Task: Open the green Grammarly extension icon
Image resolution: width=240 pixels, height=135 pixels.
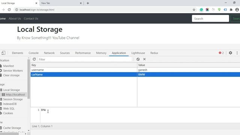Action: click(x=201, y=10)
